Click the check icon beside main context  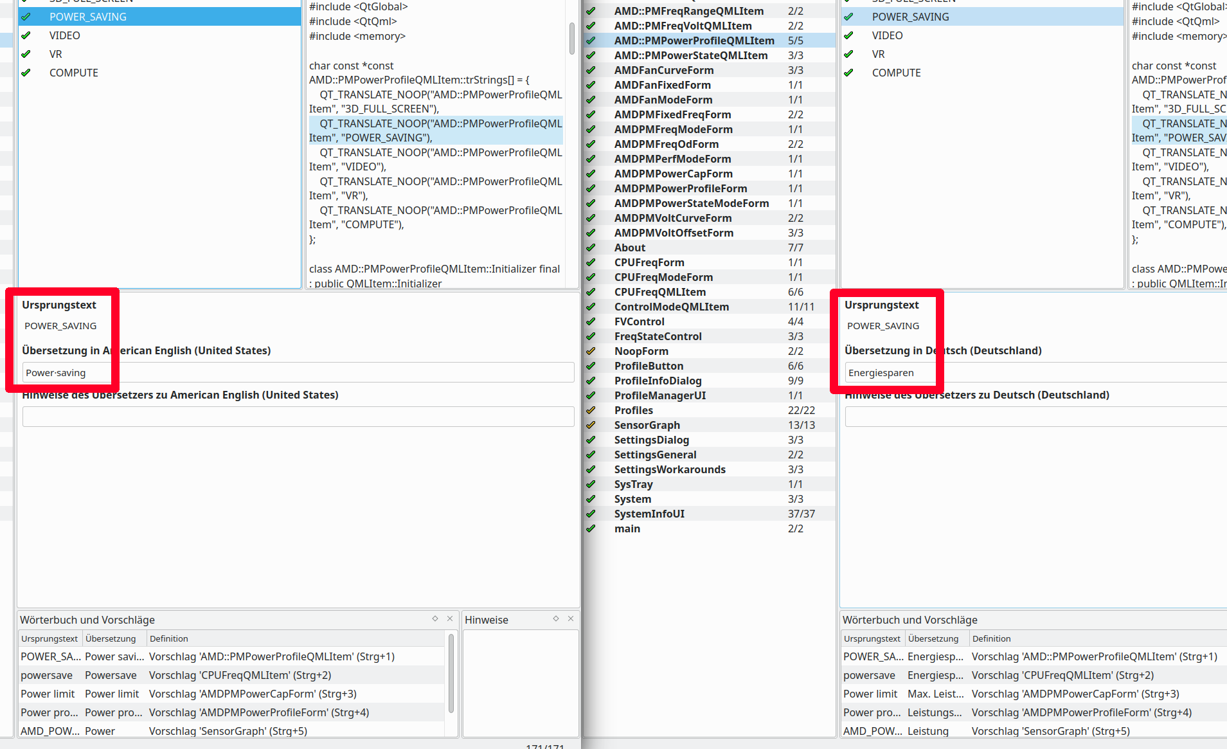coord(591,528)
